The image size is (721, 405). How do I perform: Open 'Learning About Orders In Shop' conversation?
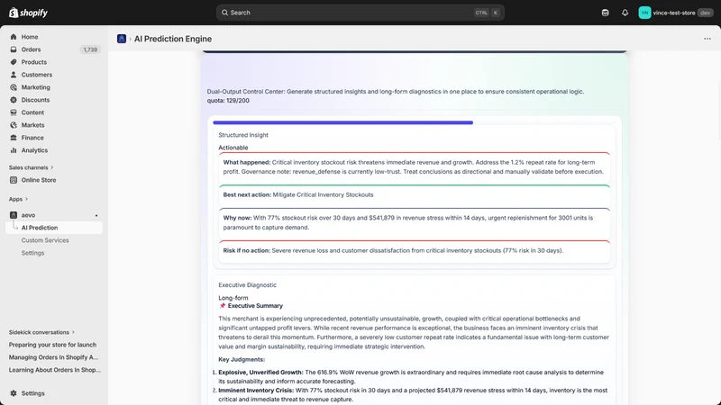[x=54, y=370]
